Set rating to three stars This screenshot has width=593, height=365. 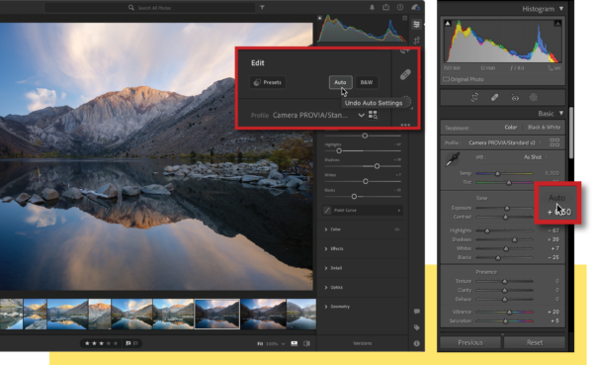(101, 343)
